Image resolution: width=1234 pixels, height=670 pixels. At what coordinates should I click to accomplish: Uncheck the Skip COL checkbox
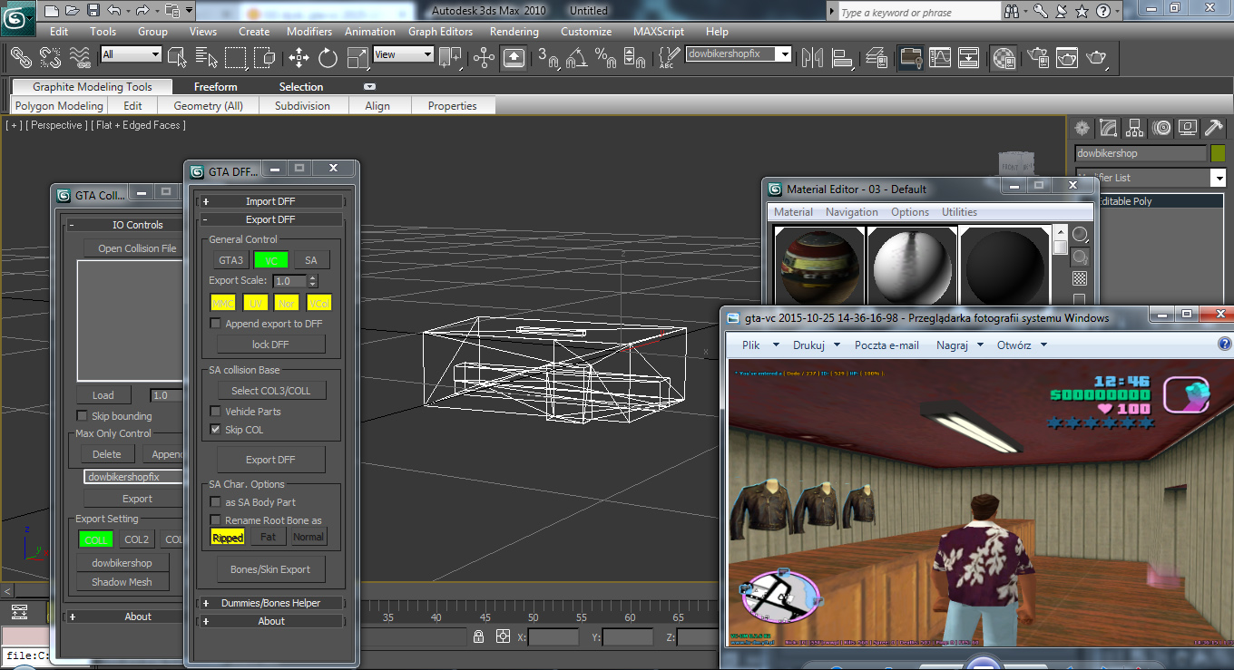click(x=215, y=430)
